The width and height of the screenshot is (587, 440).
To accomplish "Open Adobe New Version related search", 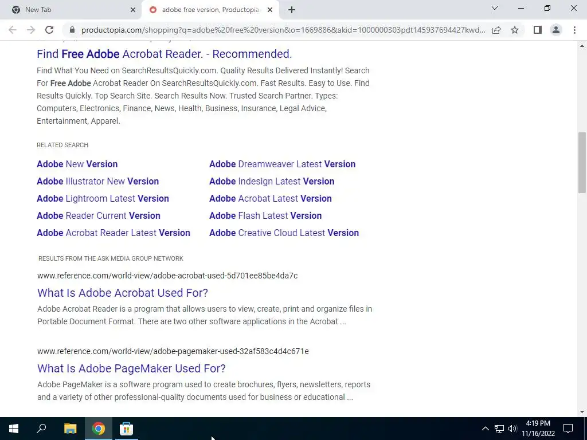I will (77, 164).
